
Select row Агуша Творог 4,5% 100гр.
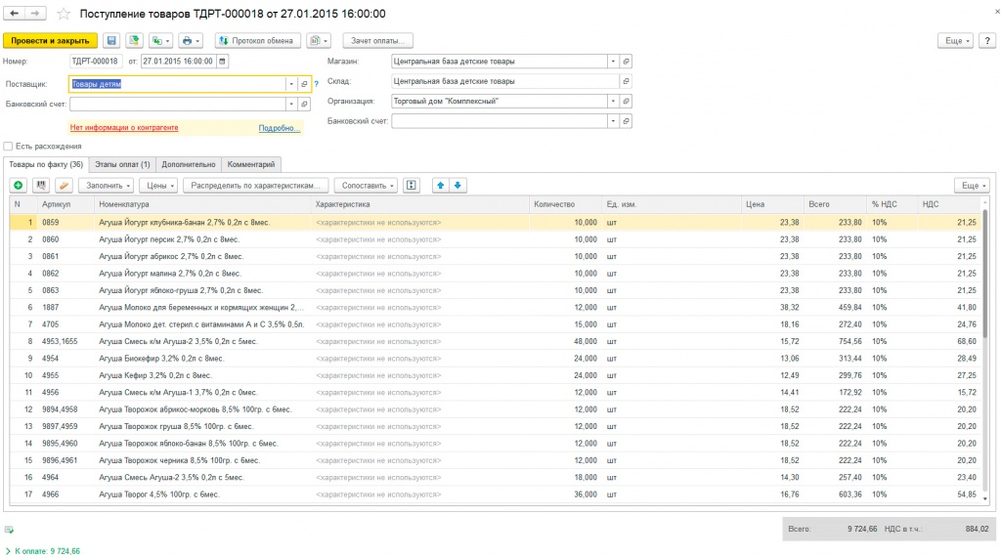(x=496, y=494)
